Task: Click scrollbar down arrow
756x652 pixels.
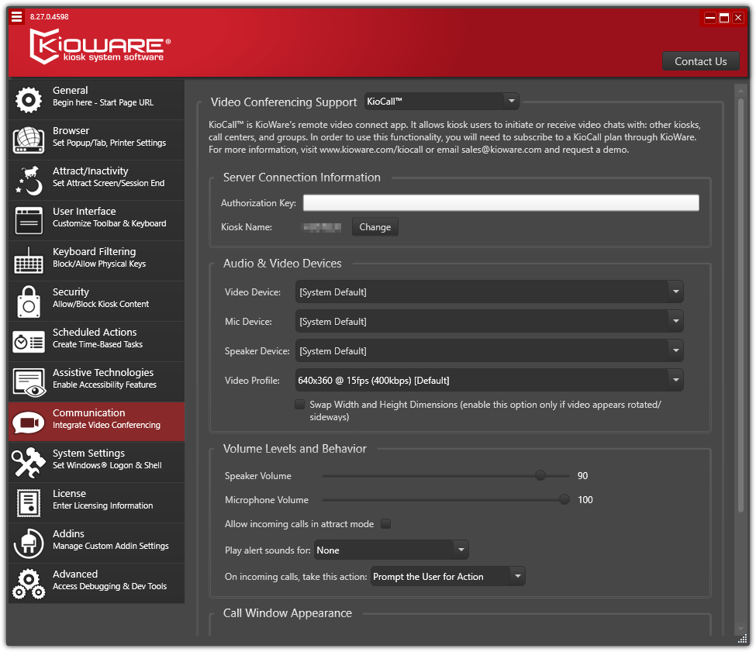Action: click(x=740, y=629)
